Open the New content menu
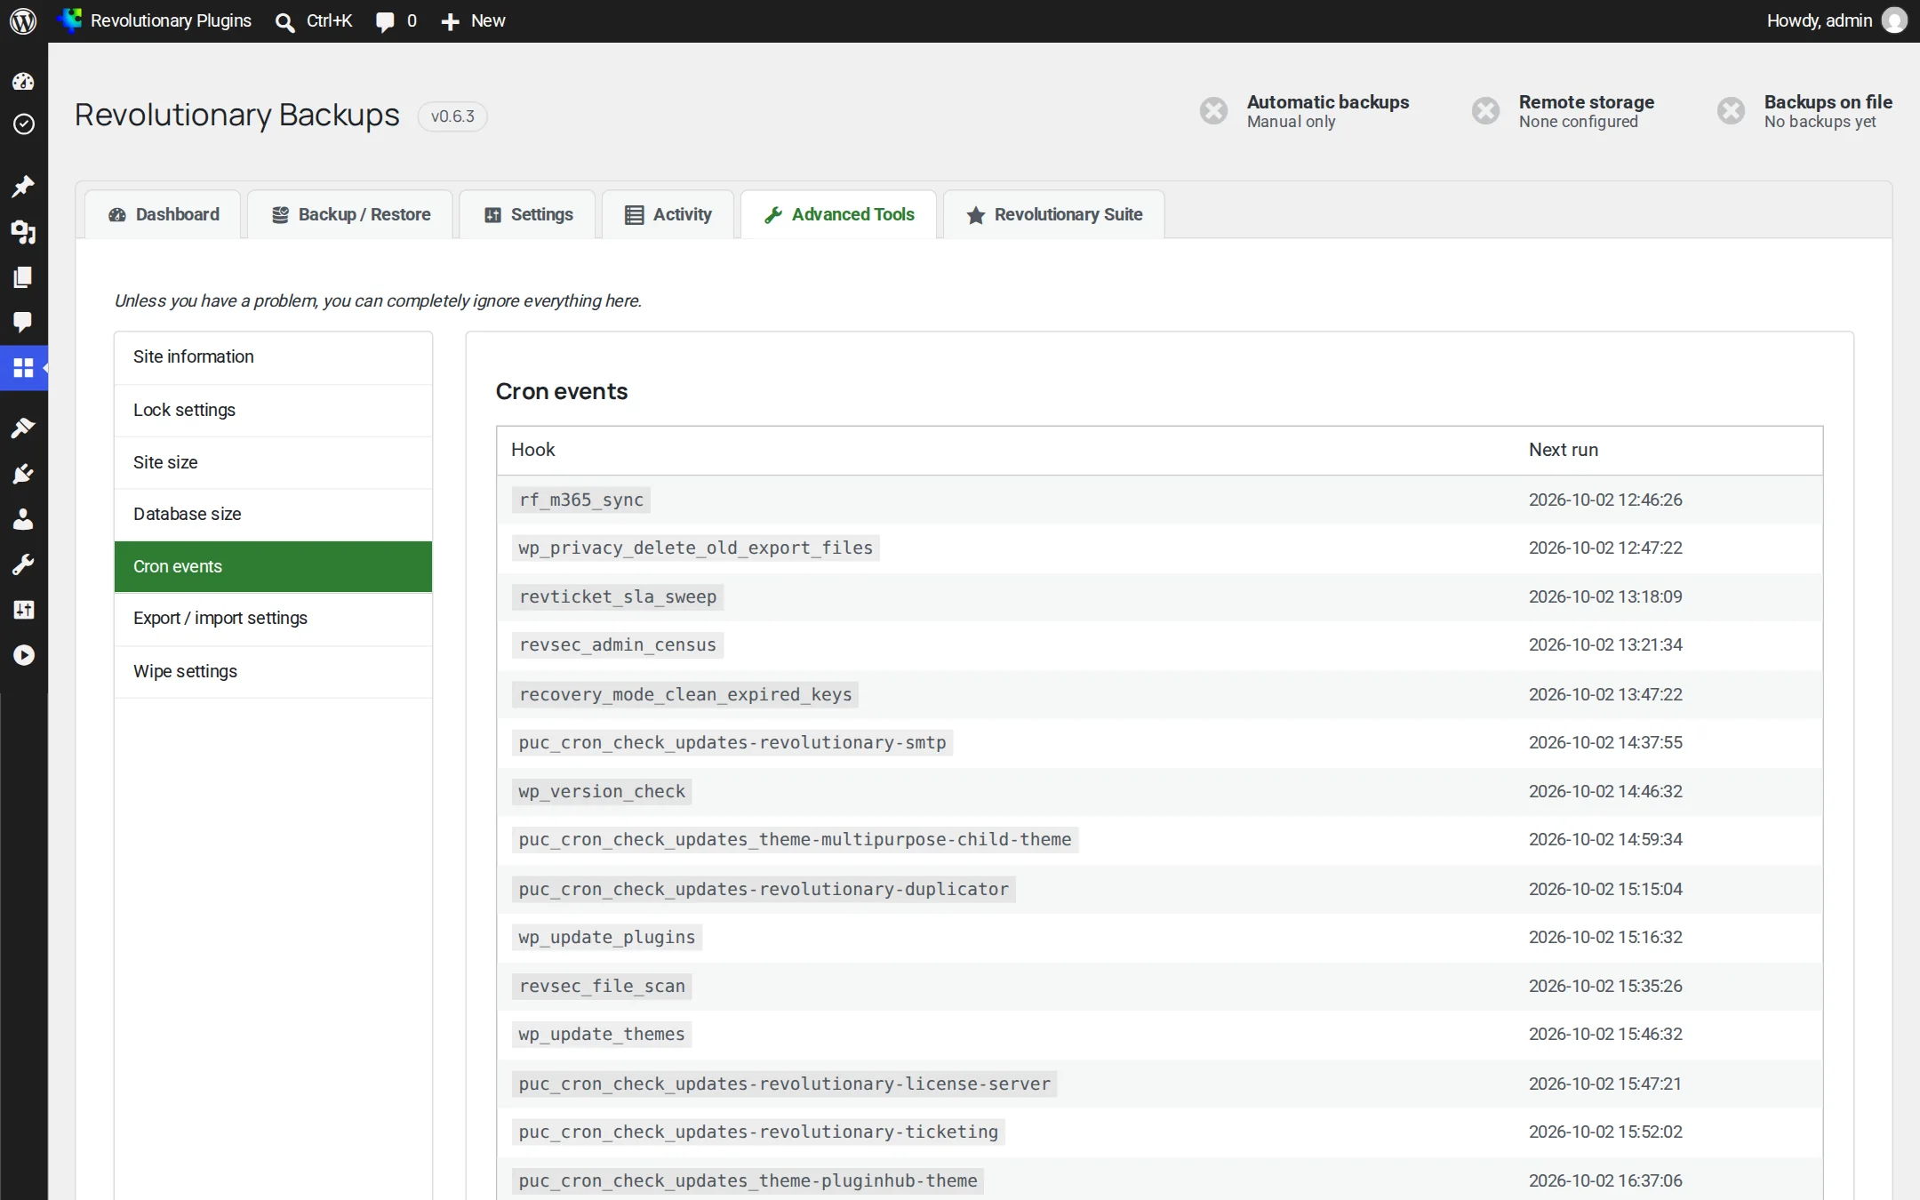 pos(473,20)
